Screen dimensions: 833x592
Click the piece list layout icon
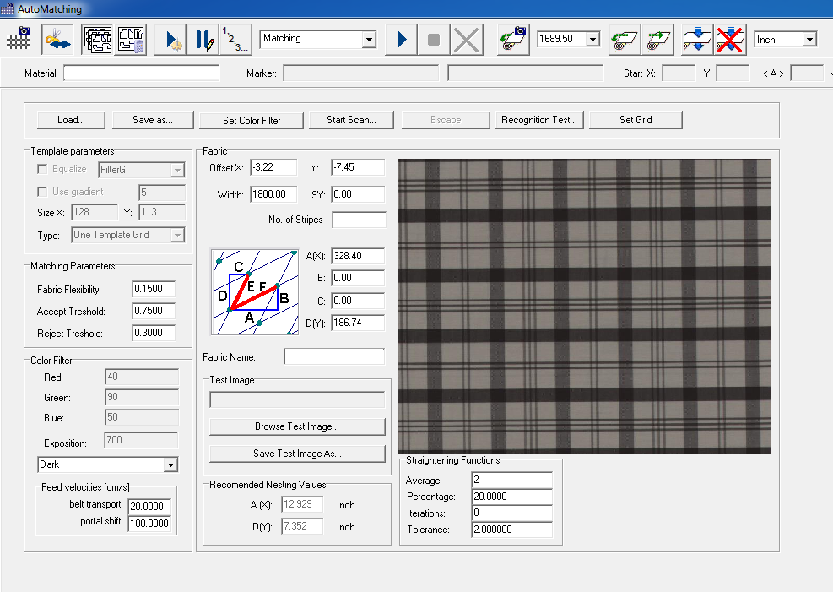pyautogui.click(x=132, y=39)
